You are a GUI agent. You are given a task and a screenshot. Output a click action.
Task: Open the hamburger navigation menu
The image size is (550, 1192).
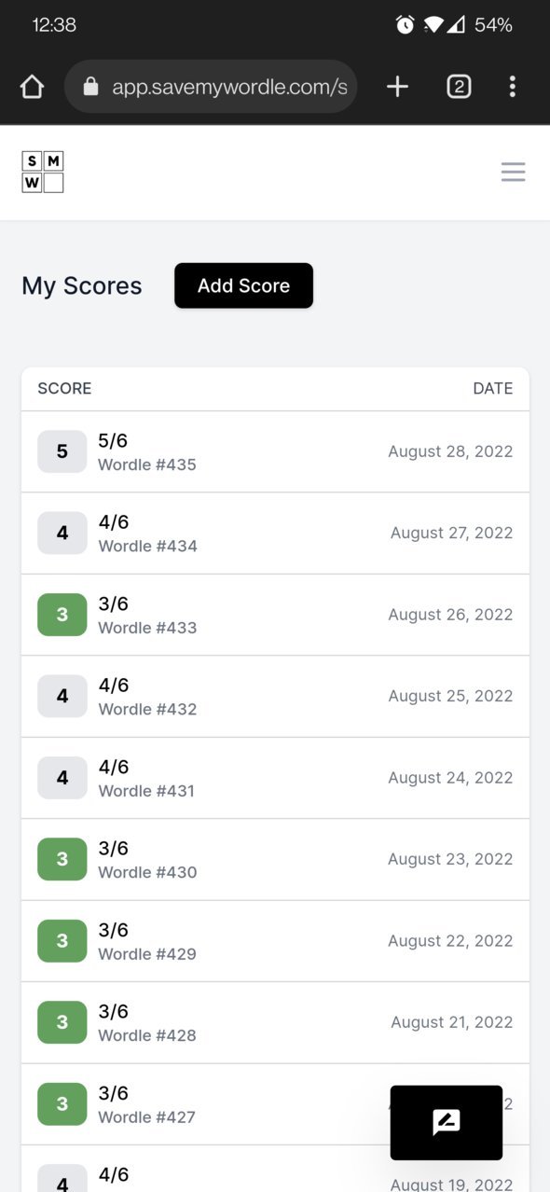pyautogui.click(x=514, y=172)
